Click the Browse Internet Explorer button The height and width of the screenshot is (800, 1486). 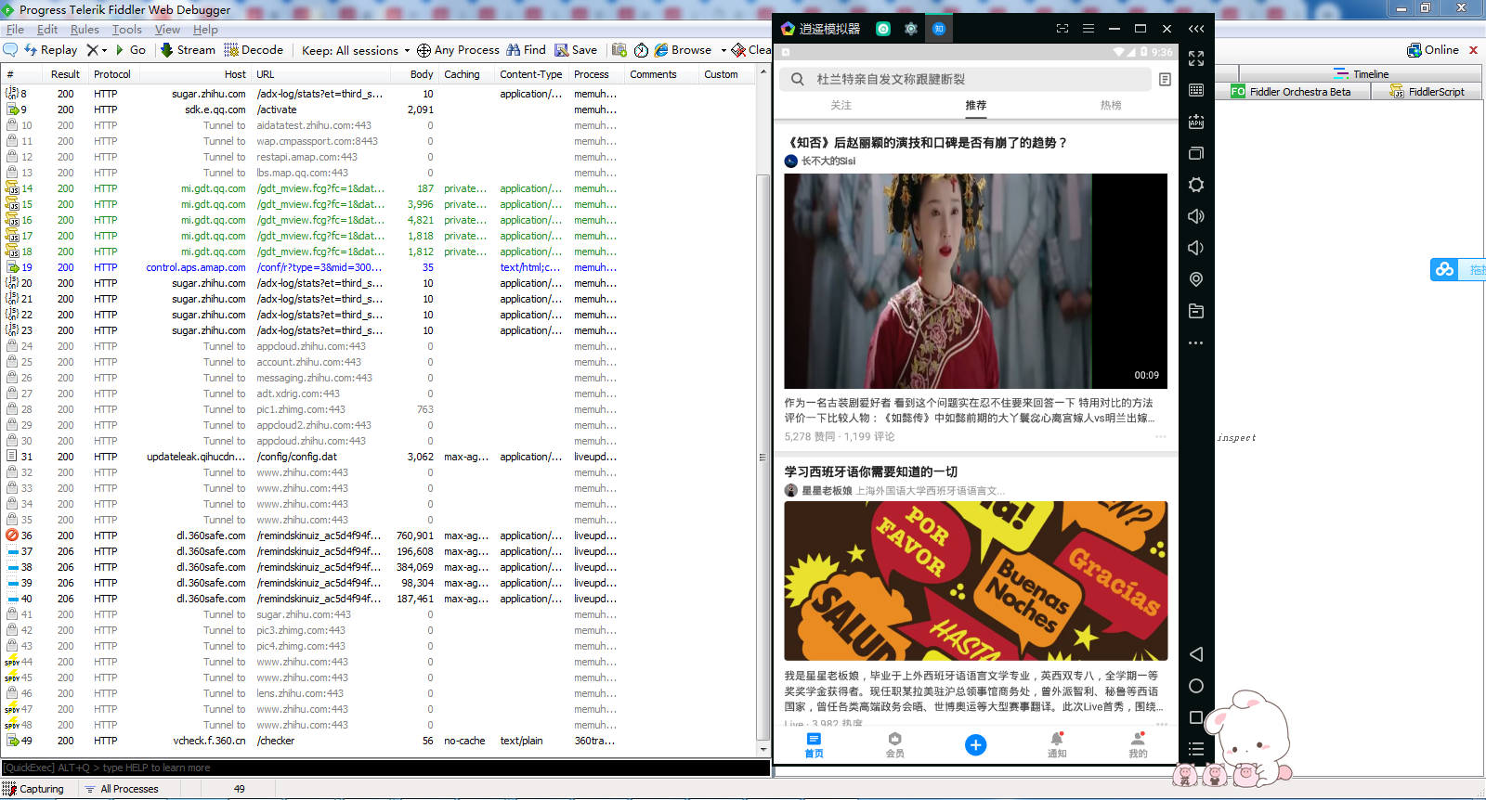point(683,50)
